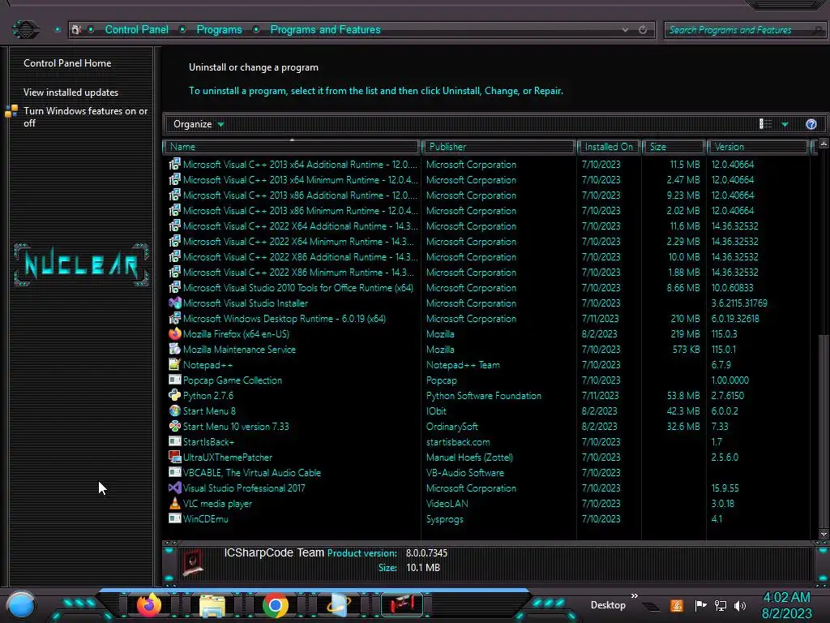Select Microsoft Windows Desktop Runtime - 6.0.19 (x64)
The width and height of the screenshot is (830, 623).
tap(285, 318)
